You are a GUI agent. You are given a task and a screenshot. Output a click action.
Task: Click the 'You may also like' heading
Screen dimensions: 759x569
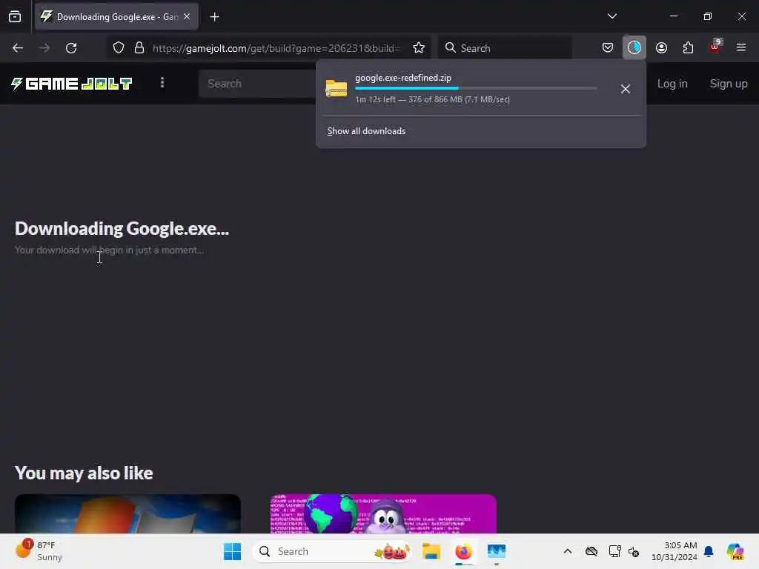(x=84, y=473)
